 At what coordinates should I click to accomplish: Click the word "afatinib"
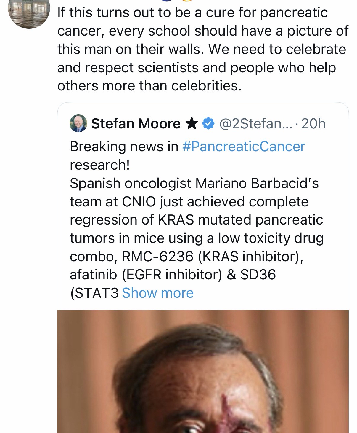point(93,275)
